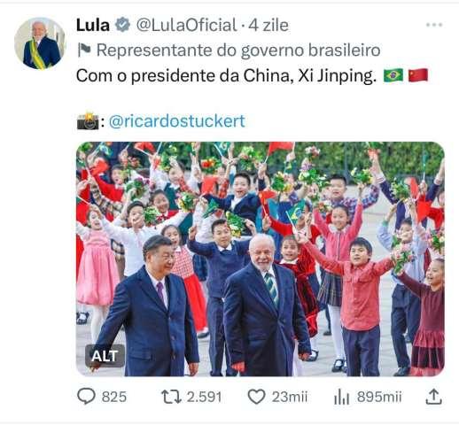The height and width of the screenshot is (433, 459).
Task: Click the flag icon before Representante label
Action: [84, 50]
